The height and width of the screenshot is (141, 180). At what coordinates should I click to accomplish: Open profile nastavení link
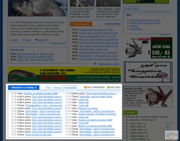145,20
